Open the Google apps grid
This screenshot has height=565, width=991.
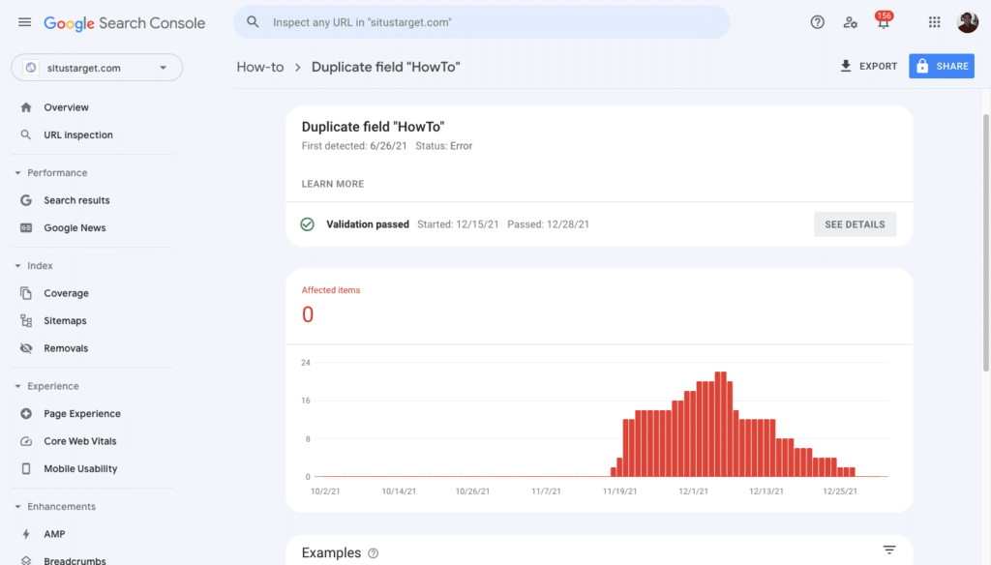coord(934,22)
